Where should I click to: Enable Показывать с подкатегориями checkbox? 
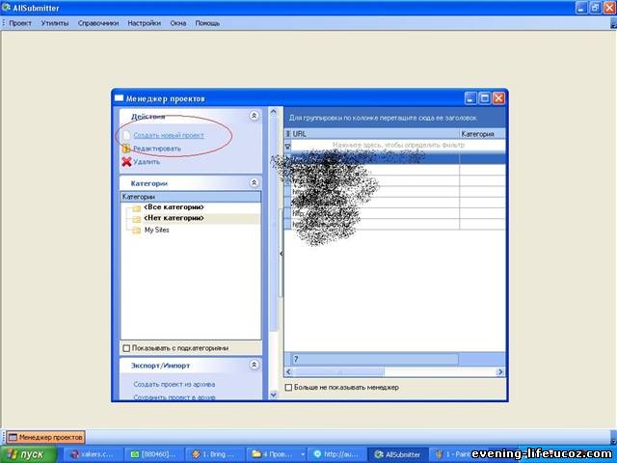tap(126, 348)
